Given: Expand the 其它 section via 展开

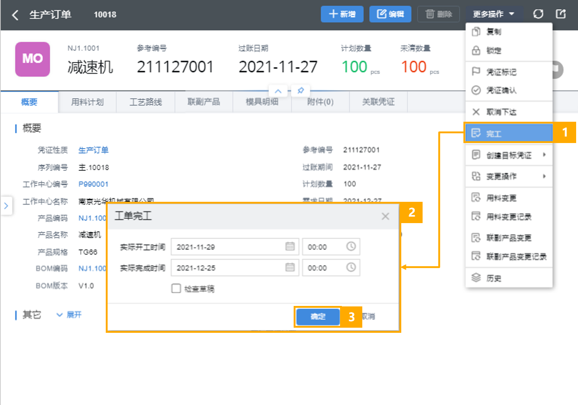Looking at the screenshot, I should pos(69,315).
